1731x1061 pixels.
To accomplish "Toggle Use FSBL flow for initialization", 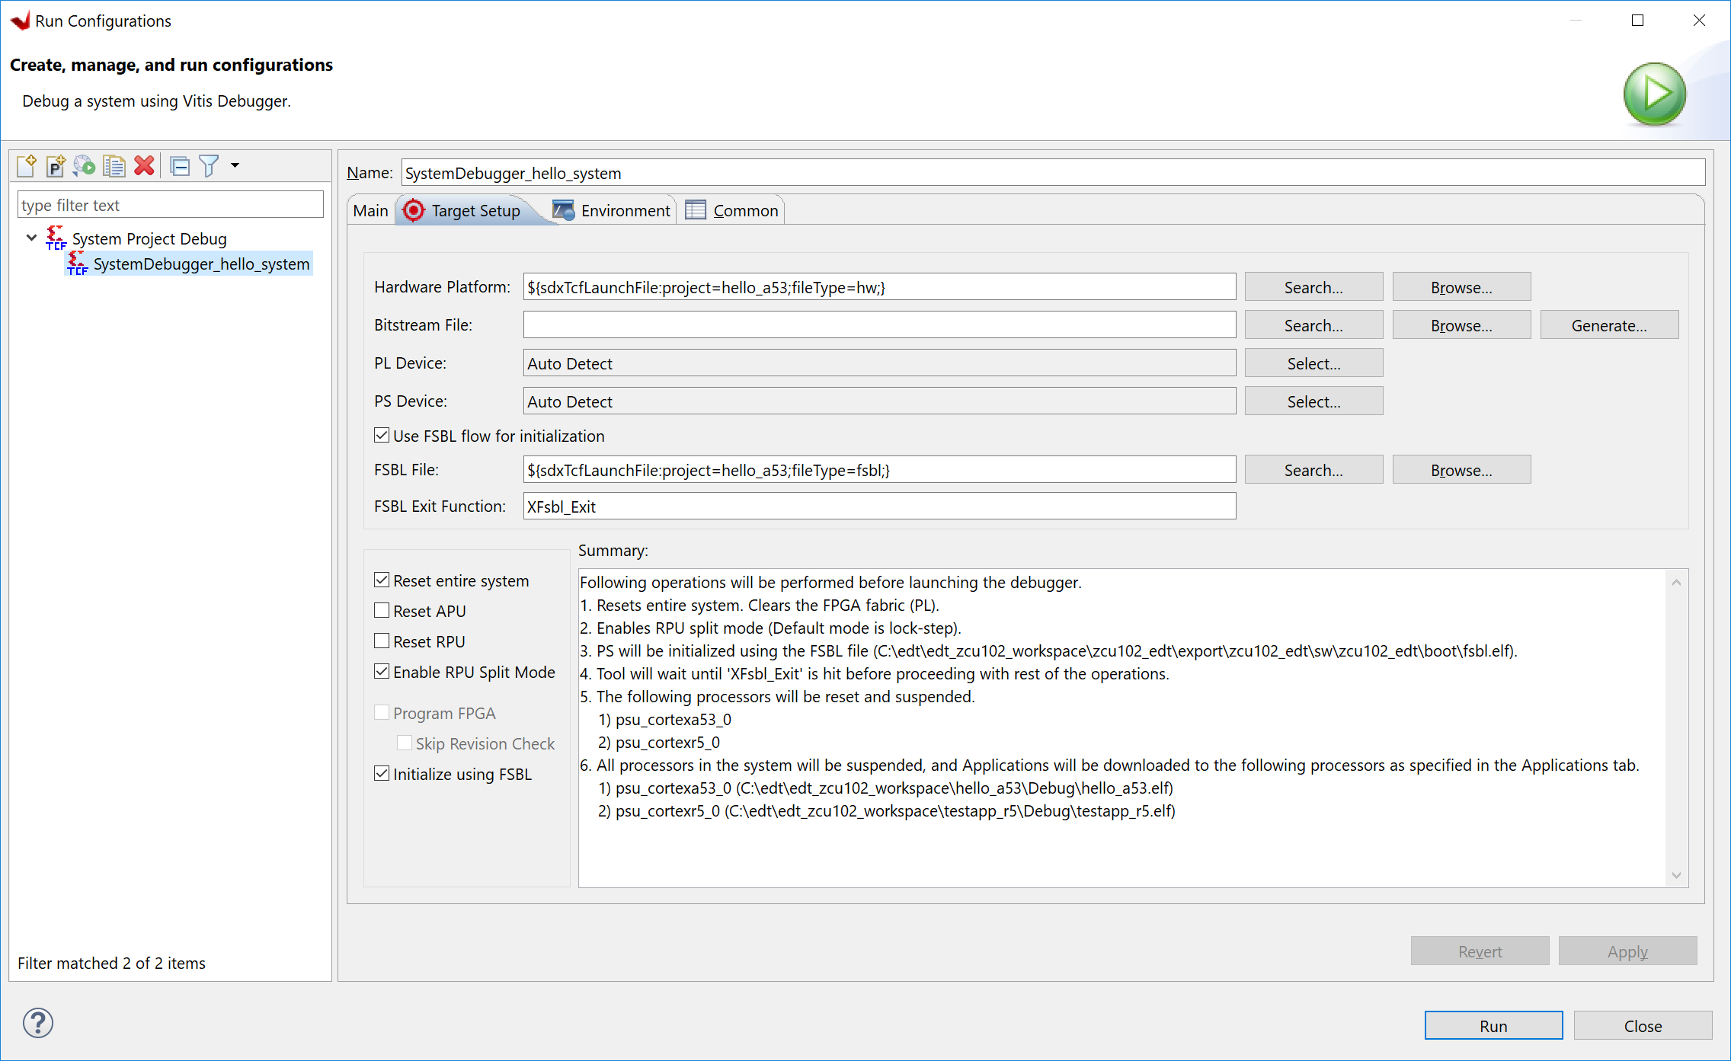I will tap(382, 435).
